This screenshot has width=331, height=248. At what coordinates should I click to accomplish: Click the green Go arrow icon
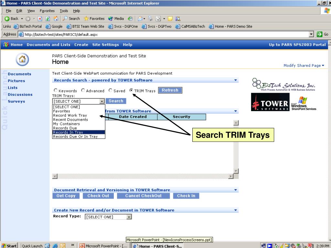pos(320,34)
